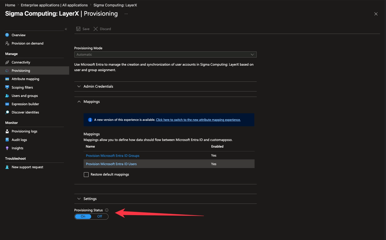The image size is (386, 240).
Task: Open Users and groups menu item
Action: [25, 96]
